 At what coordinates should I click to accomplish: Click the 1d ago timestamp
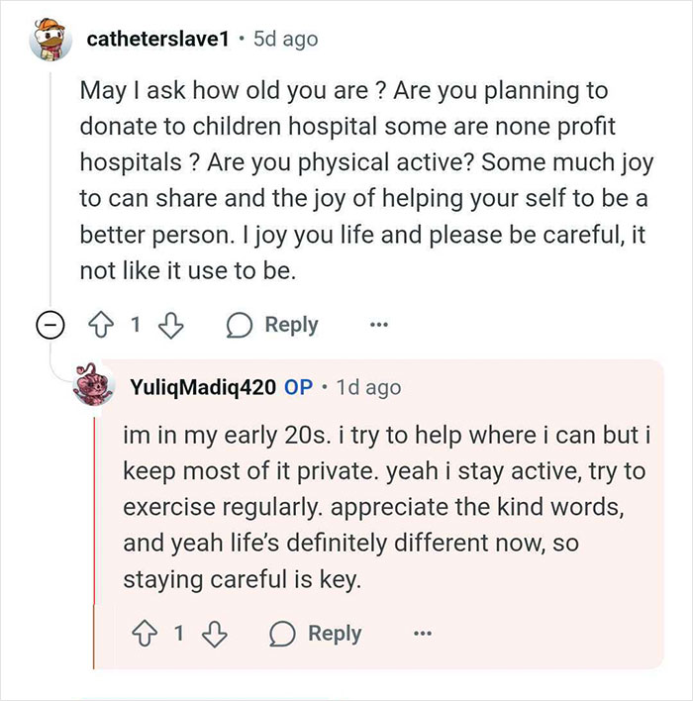pyautogui.click(x=369, y=387)
